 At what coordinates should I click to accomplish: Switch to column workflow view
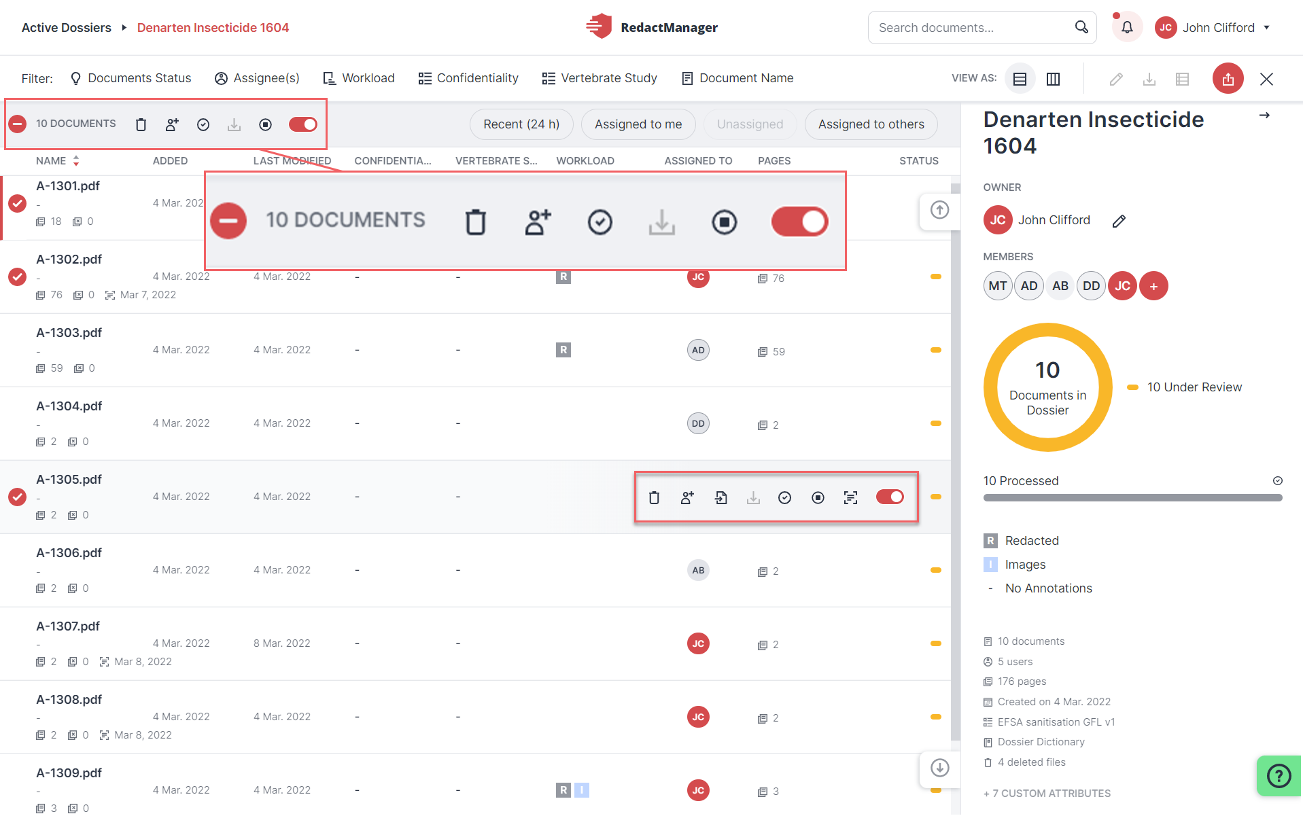point(1053,79)
